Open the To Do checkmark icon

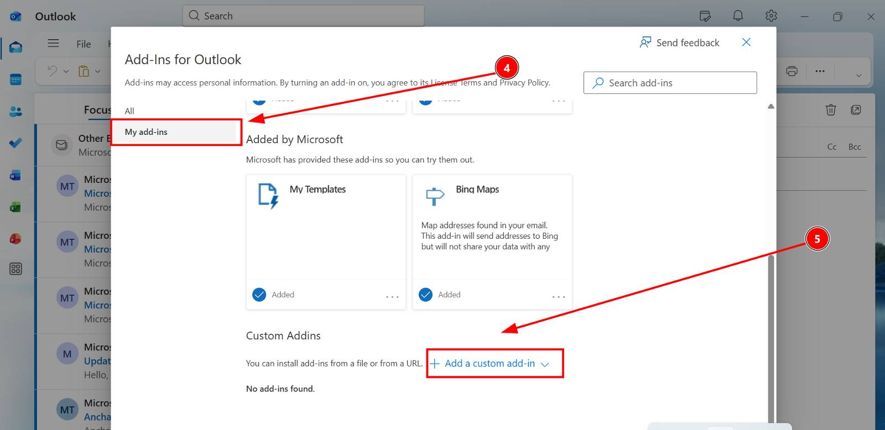(x=15, y=143)
